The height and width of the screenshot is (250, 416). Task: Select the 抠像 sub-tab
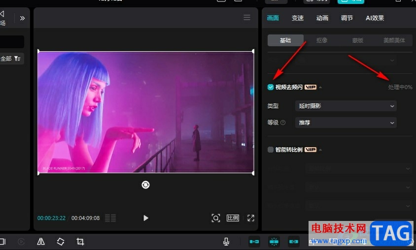pos(321,40)
